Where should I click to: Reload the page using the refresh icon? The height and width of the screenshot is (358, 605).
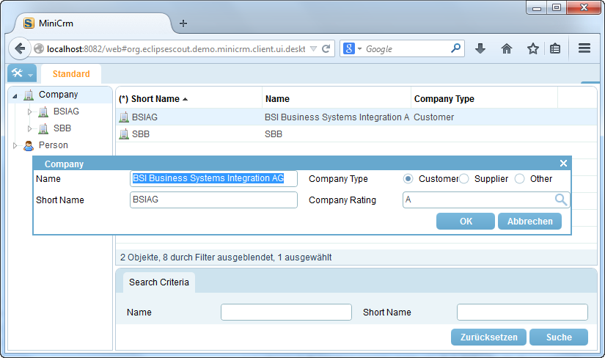[x=326, y=48]
